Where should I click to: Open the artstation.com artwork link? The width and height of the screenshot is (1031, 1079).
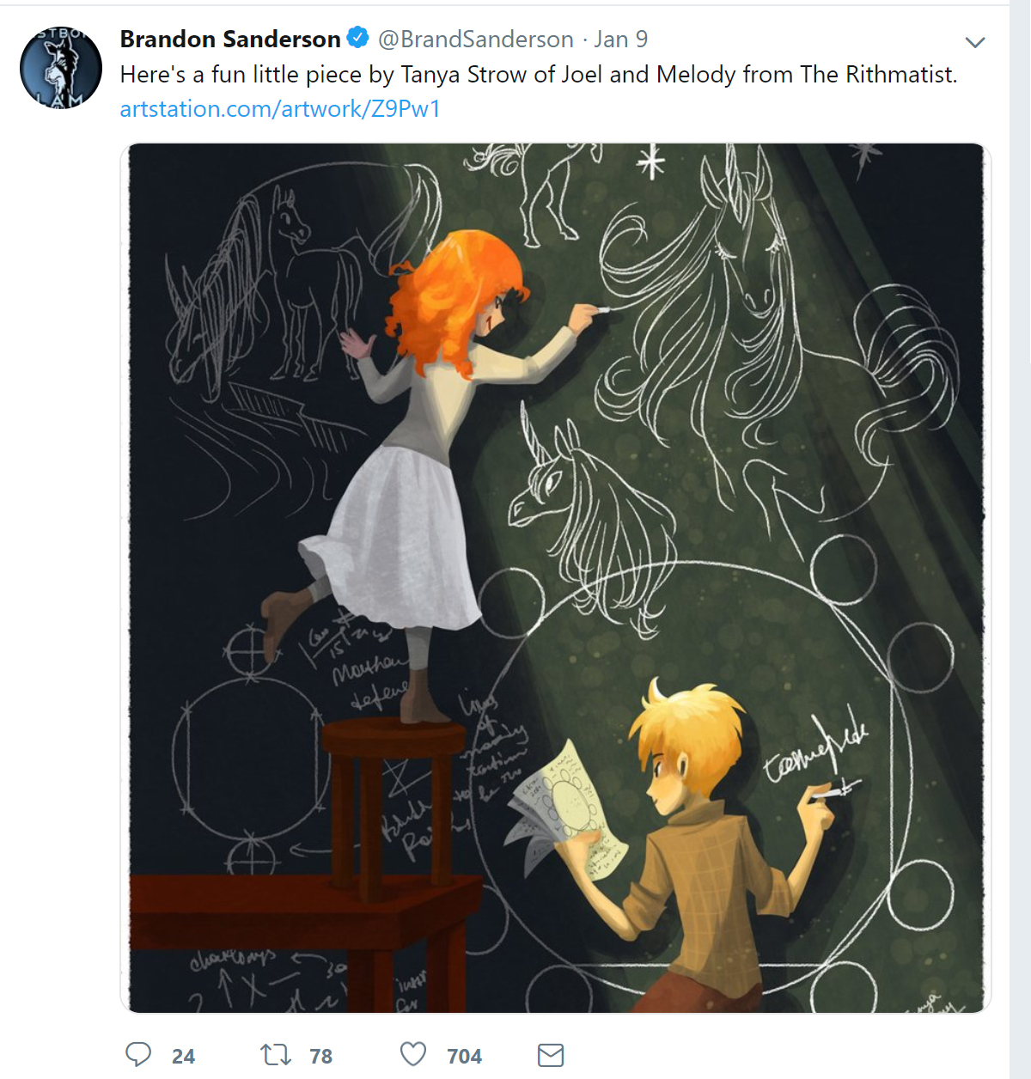280,109
